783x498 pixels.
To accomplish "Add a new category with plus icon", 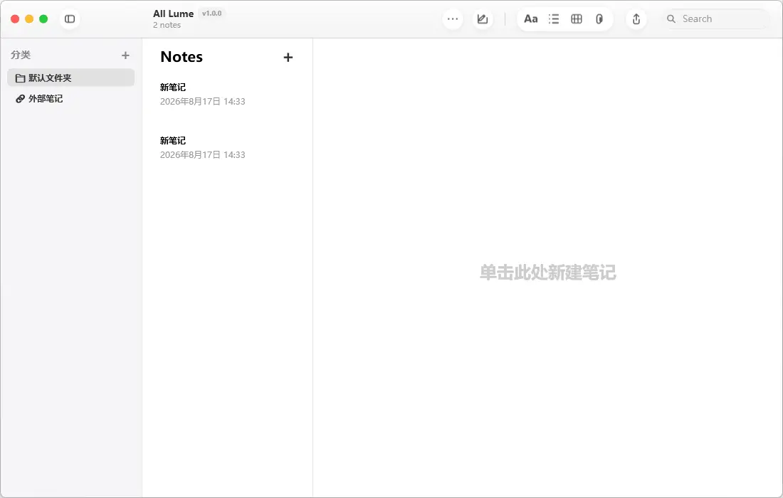I will pos(125,55).
